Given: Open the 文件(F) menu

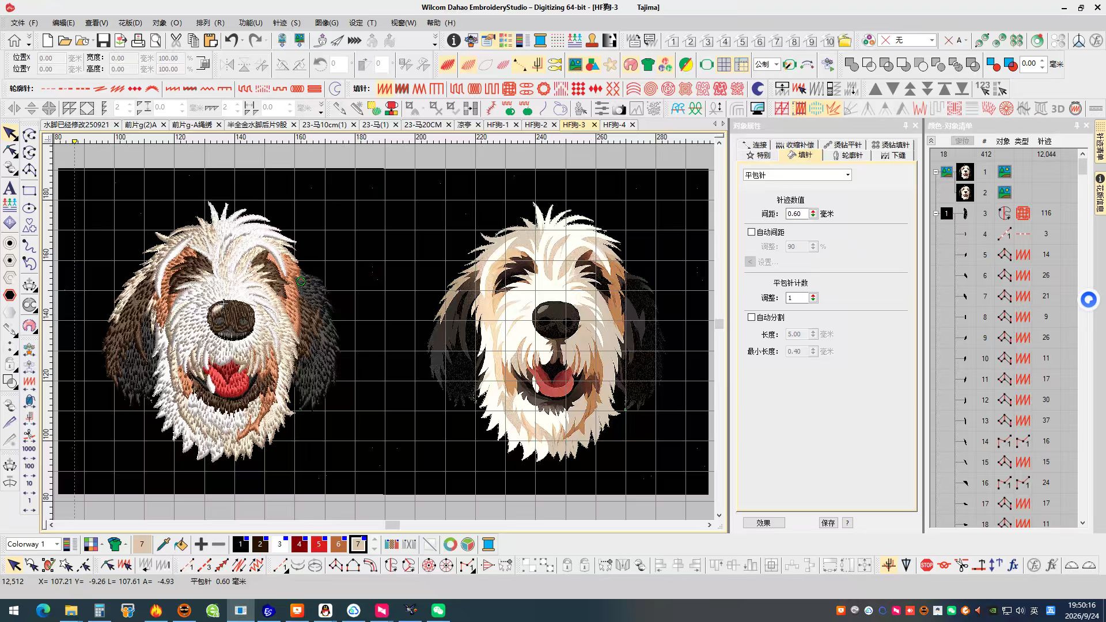Looking at the screenshot, I should coord(24,23).
